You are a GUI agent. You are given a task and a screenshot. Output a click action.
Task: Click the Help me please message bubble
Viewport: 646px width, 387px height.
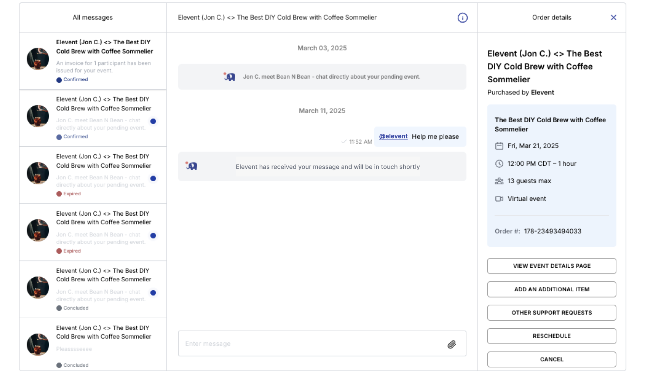point(420,137)
